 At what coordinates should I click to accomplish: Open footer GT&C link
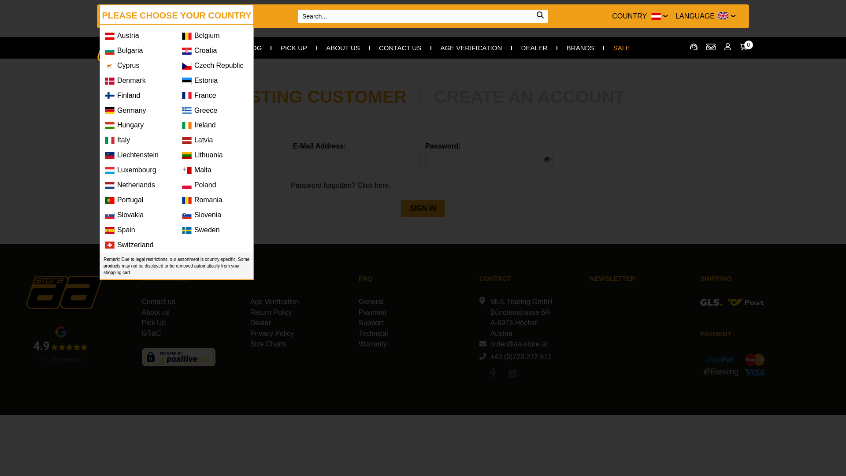coord(151,334)
